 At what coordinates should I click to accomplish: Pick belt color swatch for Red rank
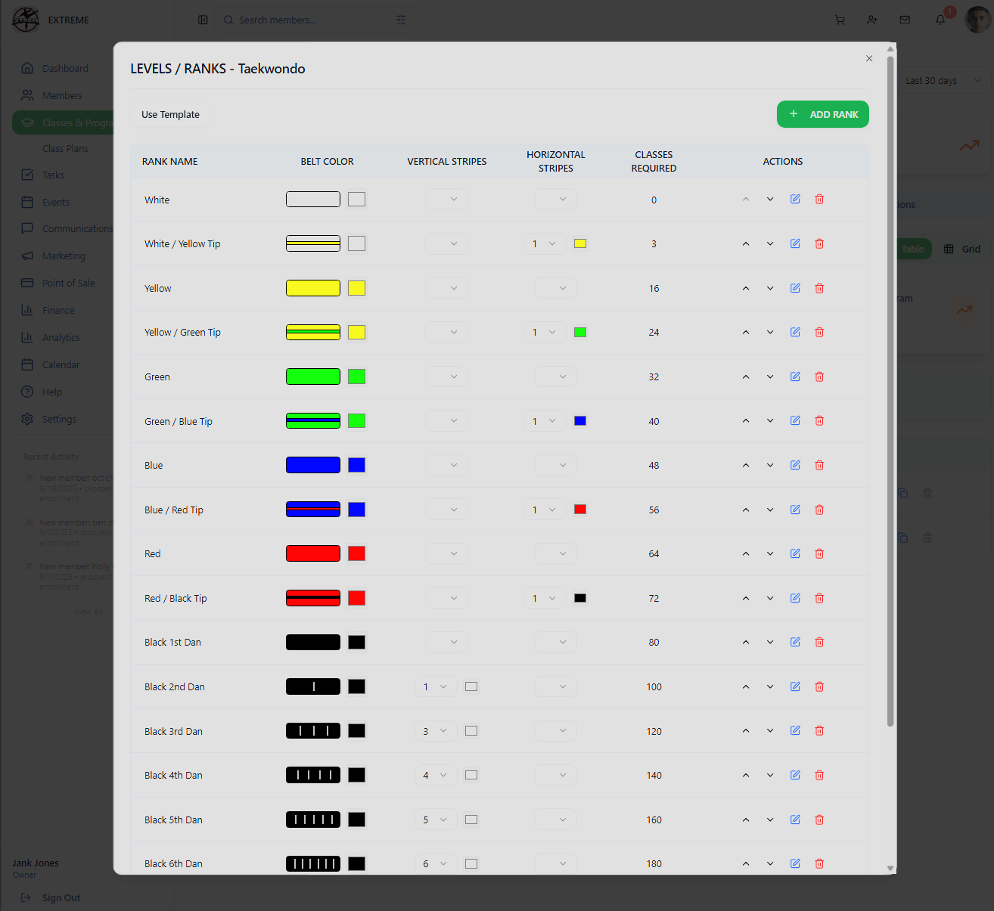[x=357, y=553]
